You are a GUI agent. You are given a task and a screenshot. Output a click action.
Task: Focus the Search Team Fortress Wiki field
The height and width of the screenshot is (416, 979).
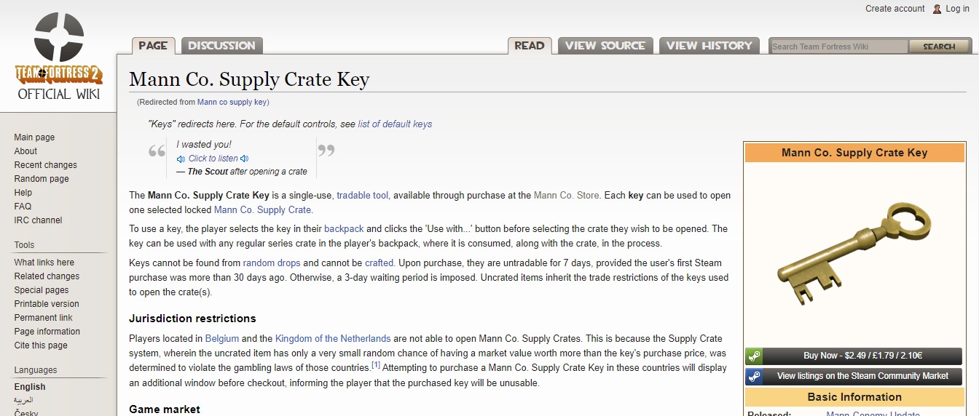pos(839,47)
